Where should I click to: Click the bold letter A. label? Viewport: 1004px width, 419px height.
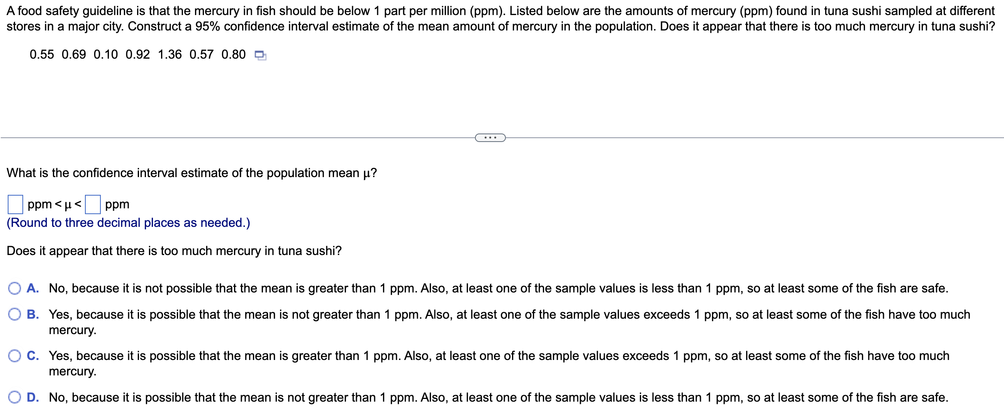[33, 289]
